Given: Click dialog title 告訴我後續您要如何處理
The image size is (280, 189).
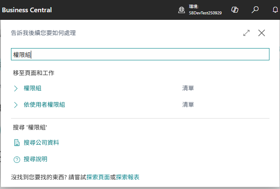Looking at the screenshot, I should (43, 33).
